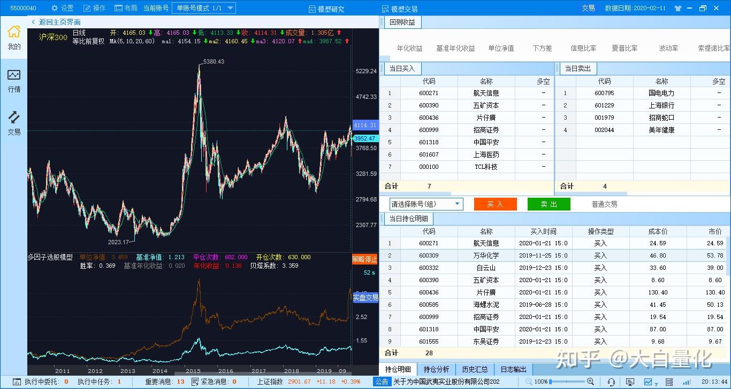
Task: Switch to the 历史汇总 tab
Action: coord(474,369)
